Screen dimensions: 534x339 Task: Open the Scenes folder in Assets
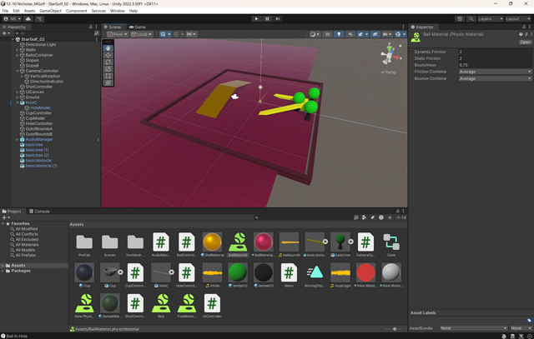pyautogui.click(x=109, y=245)
